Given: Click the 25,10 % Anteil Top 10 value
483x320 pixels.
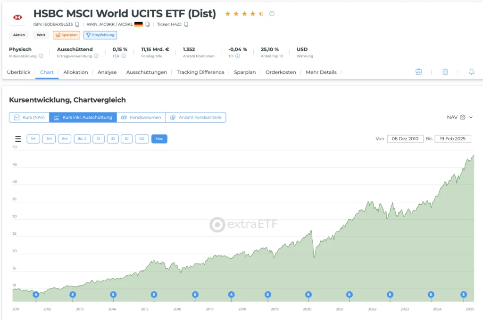Looking at the screenshot, I should pyautogui.click(x=270, y=49).
